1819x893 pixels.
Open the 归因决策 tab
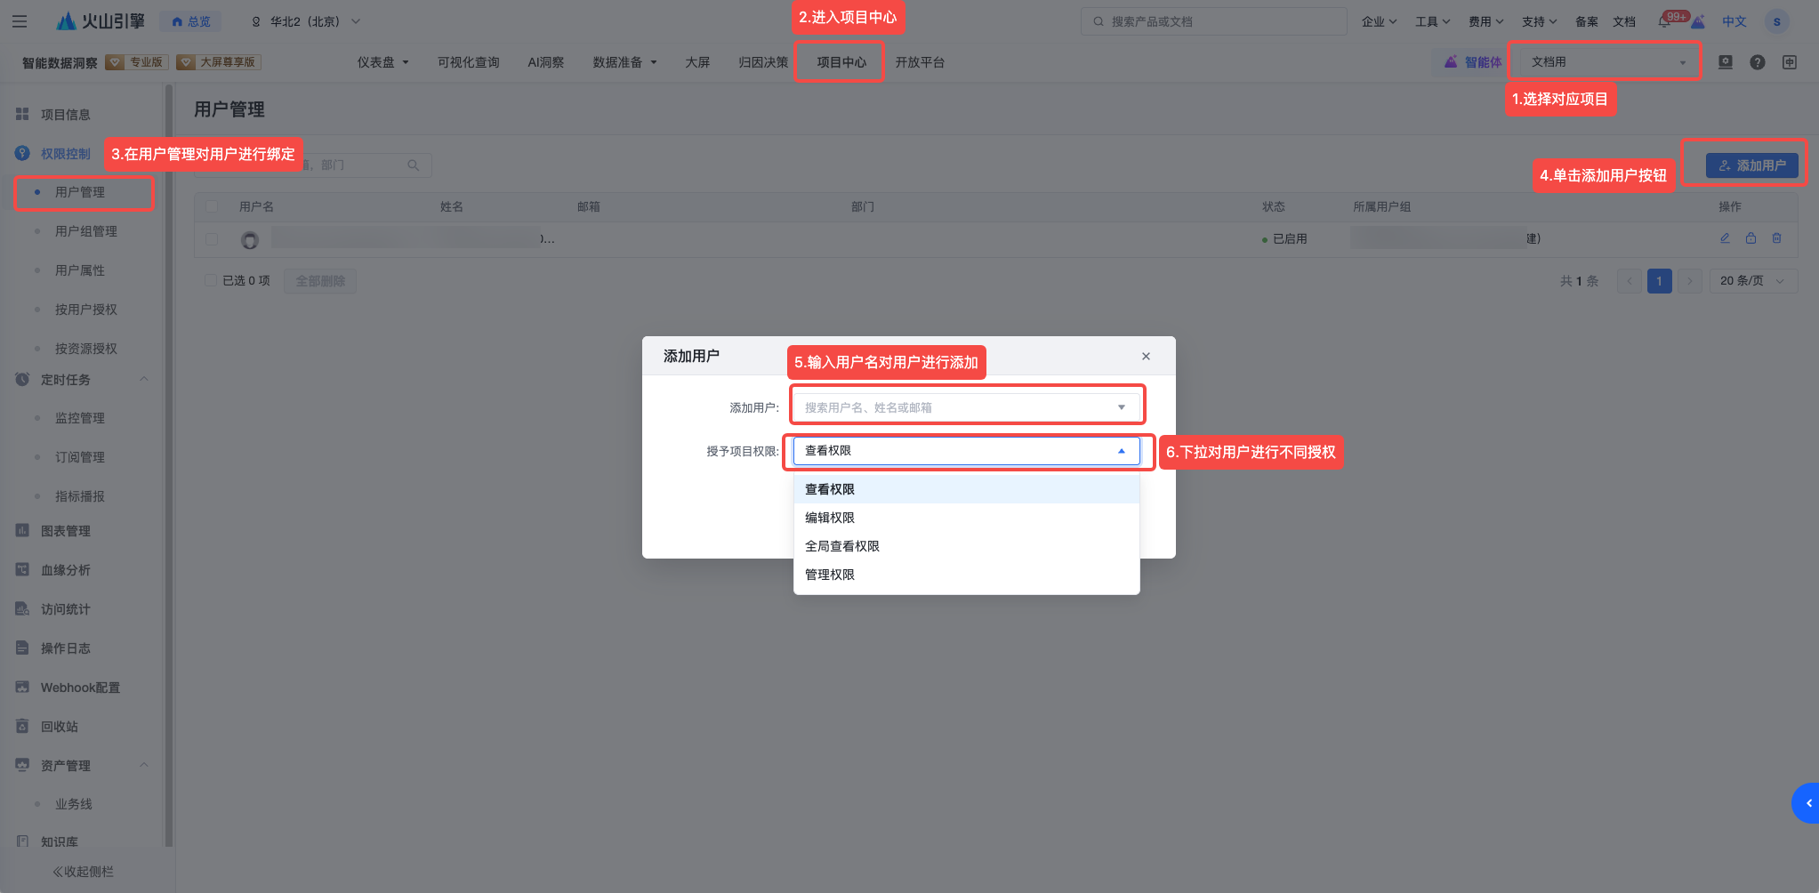(x=763, y=62)
